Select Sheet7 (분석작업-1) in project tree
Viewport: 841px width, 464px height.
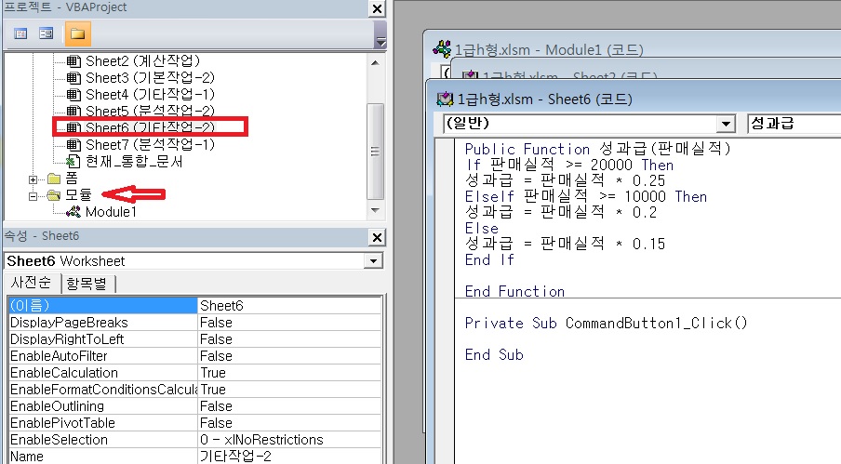point(149,144)
